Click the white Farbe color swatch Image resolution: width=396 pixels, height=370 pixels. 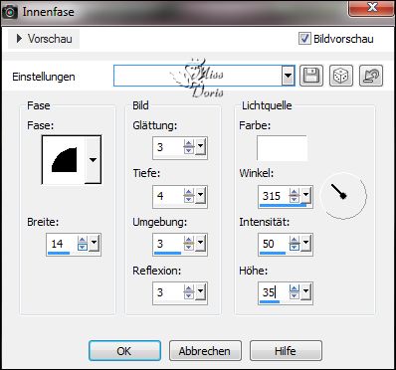tap(282, 148)
